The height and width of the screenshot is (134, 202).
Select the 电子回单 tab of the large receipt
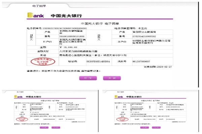[39, 6]
